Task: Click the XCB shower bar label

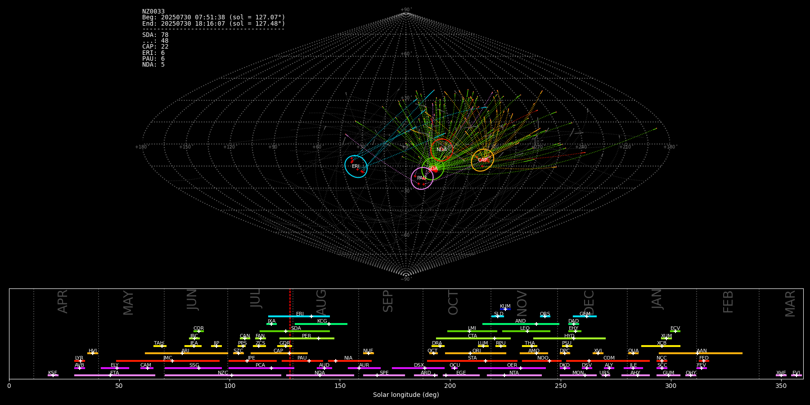Action: pos(661,343)
